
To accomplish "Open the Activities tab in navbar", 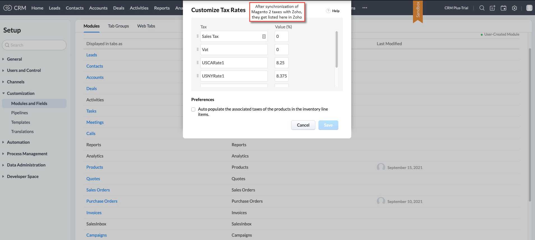I will [139, 8].
